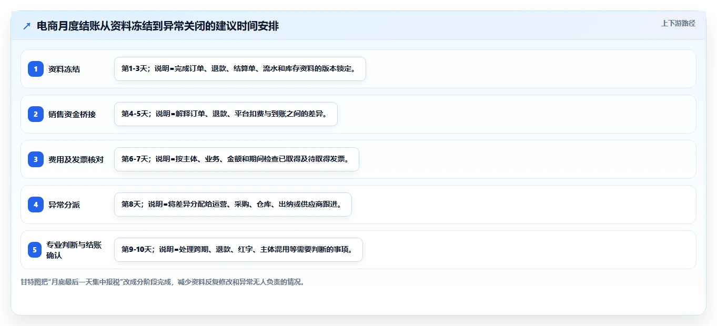Screen dimensions: 717x326
Task: Click the 费用及发票核对 step label
Action: [76, 159]
